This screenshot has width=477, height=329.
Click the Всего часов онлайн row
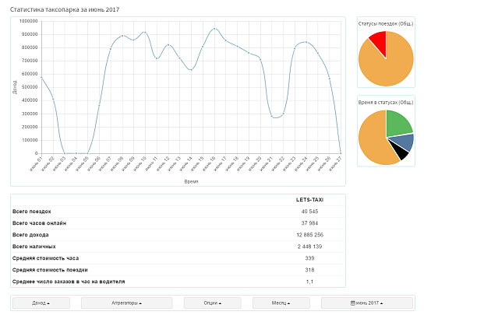click(x=178, y=223)
